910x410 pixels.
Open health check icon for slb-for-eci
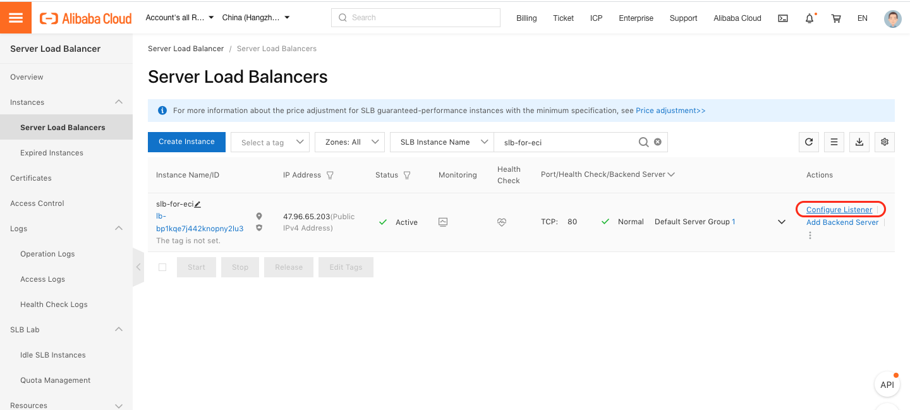(502, 222)
